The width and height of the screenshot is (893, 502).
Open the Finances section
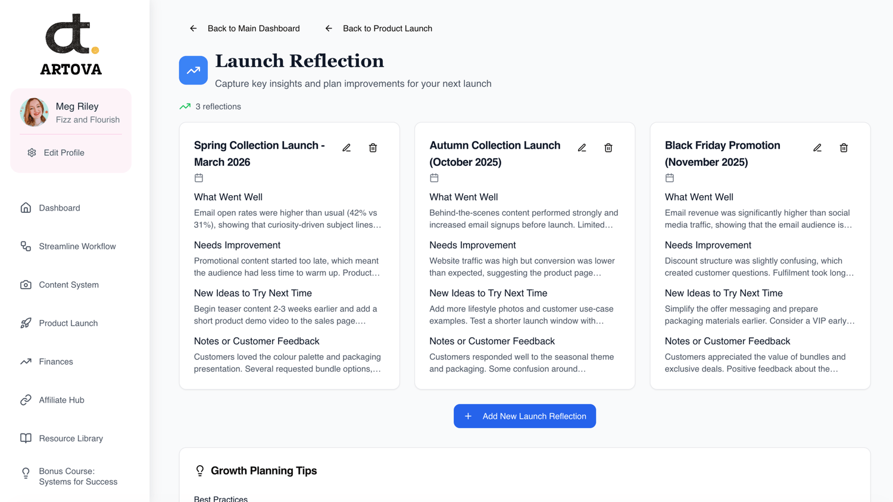click(55, 362)
